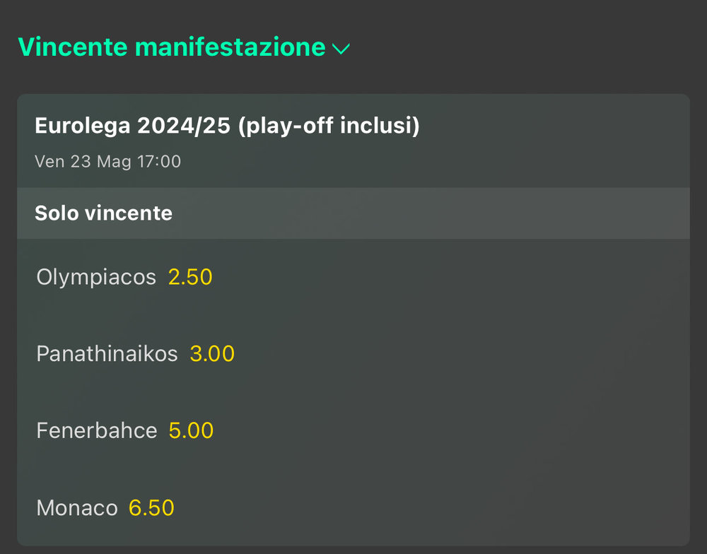Viewport: 707px width, 554px height.
Task: Collapse section using chevron beside Vincente manifestazione
Action: [341, 49]
